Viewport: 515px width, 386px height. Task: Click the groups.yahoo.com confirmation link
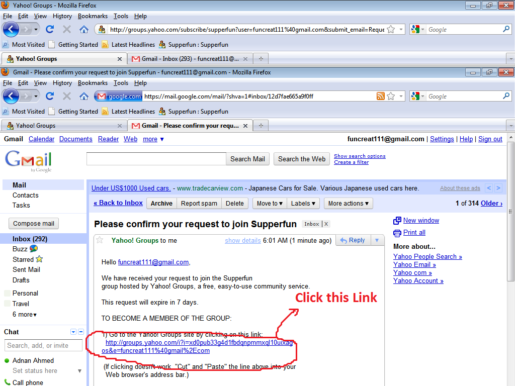(x=197, y=346)
